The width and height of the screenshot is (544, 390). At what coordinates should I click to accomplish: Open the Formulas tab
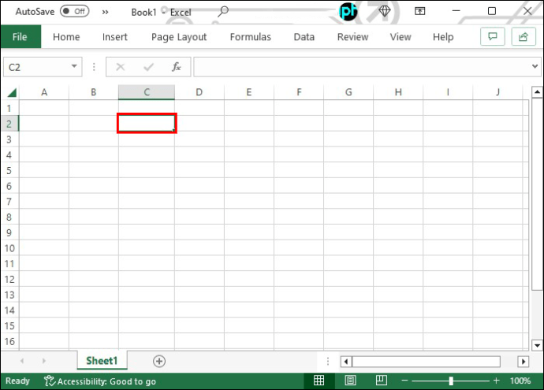pos(251,37)
